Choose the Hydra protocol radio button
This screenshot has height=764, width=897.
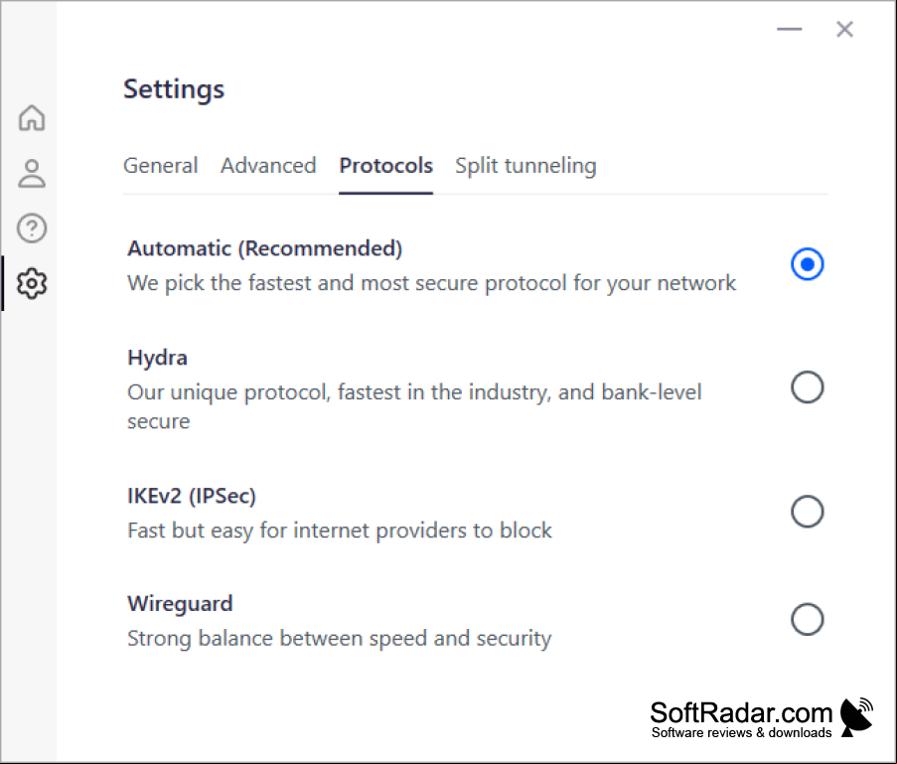(x=808, y=387)
